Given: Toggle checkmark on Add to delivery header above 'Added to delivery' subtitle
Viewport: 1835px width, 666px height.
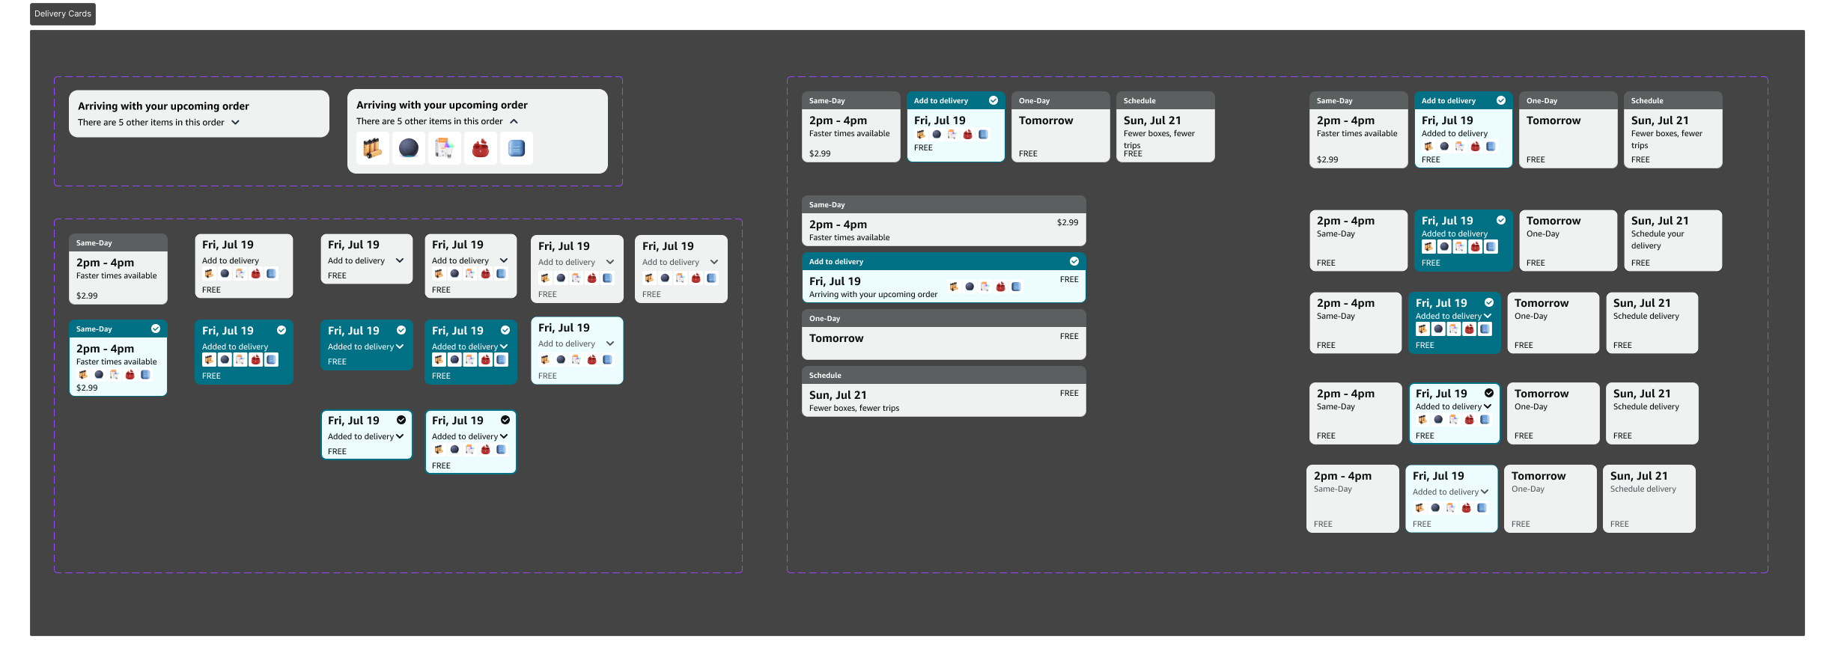Looking at the screenshot, I should pyautogui.click(x=1501, y=100).
